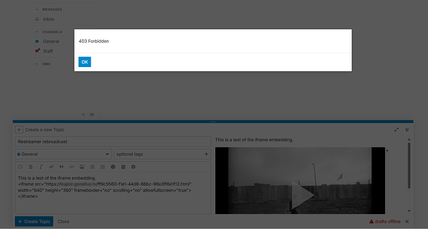428x229 pixels.
Task: Minimize composer with double chevron down
Action: click(x=407, y=130)
